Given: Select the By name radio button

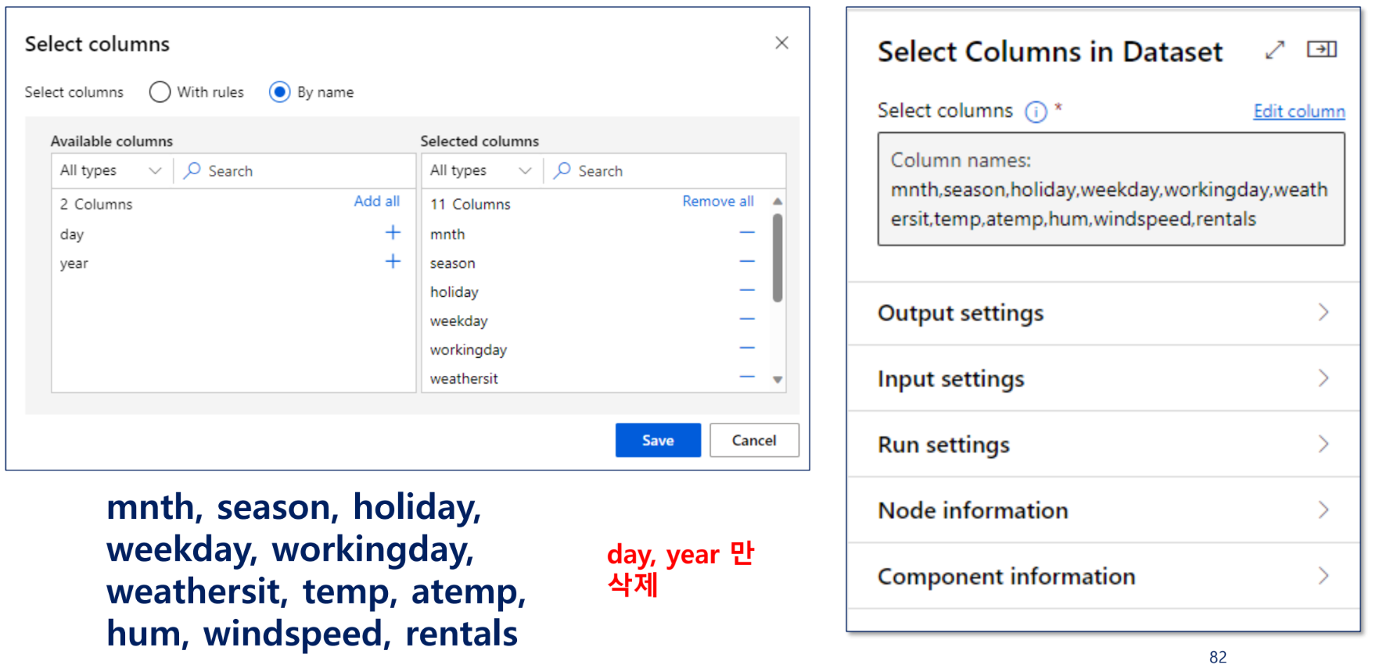Looking at the screenshot, I should click(x=280, y=92).
